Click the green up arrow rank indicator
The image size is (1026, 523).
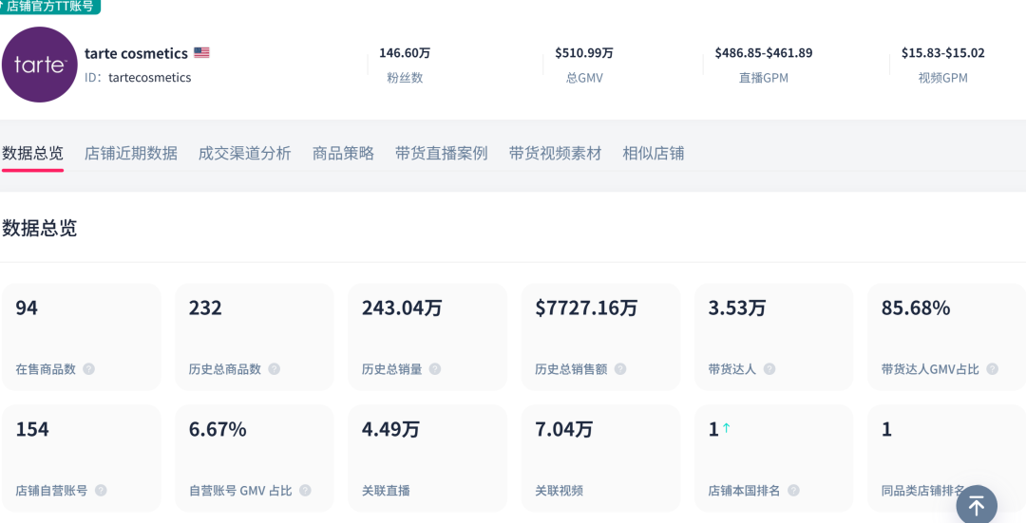pos(727,429)
